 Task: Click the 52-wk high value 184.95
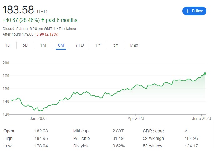(x=191, y=138)
